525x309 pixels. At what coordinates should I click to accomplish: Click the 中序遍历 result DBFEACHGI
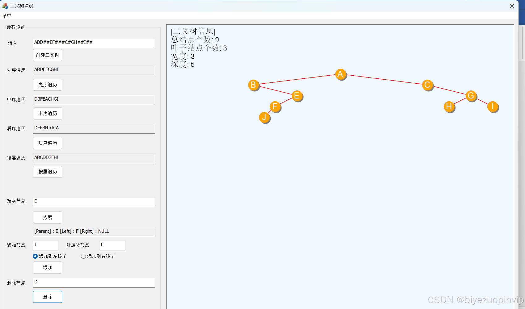click(94, 100)
